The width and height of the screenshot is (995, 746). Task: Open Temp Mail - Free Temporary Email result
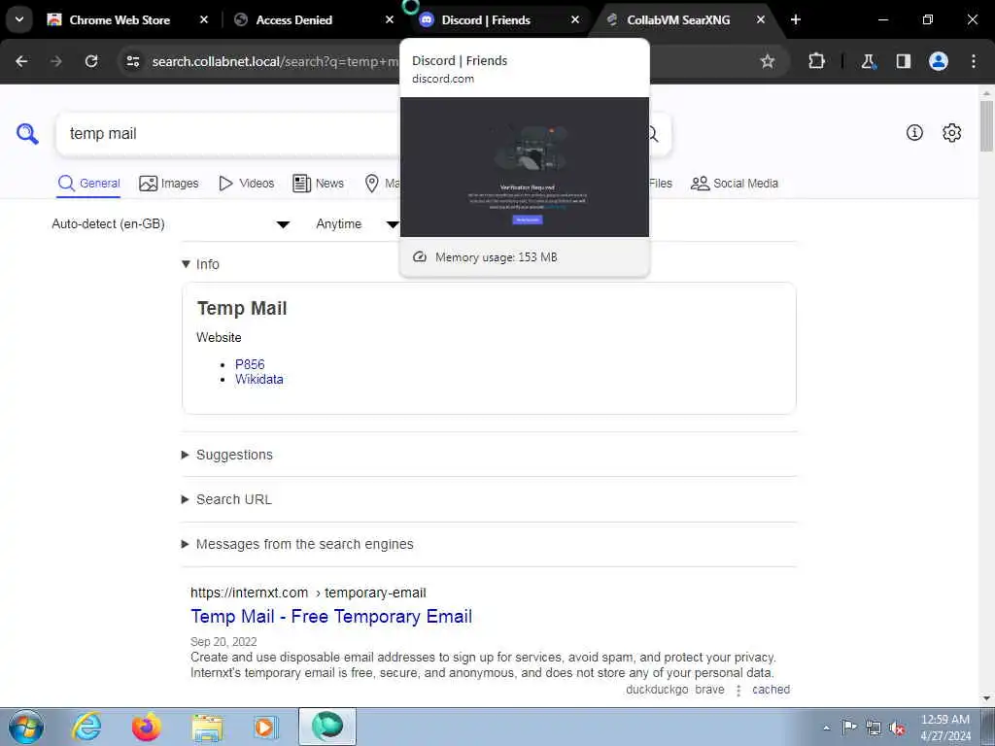tap(331, 617)
